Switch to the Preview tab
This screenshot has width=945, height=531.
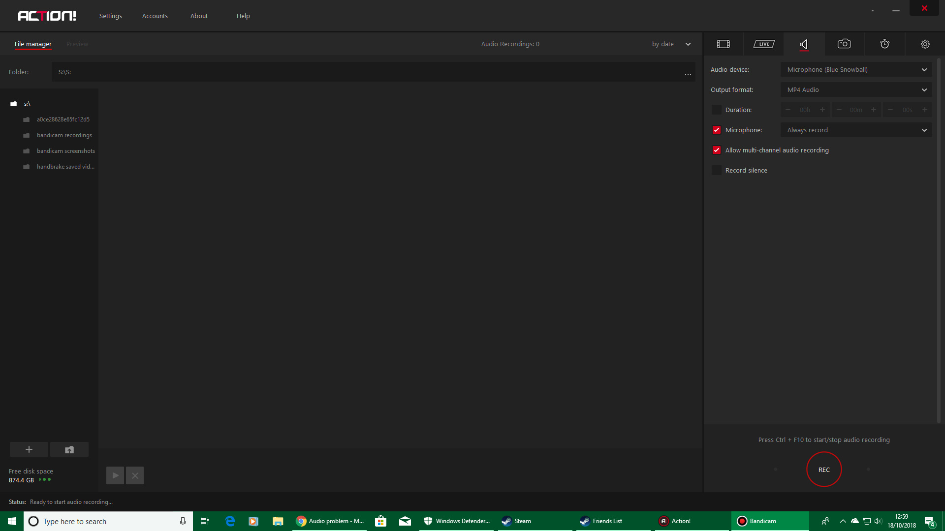point(77,43)
